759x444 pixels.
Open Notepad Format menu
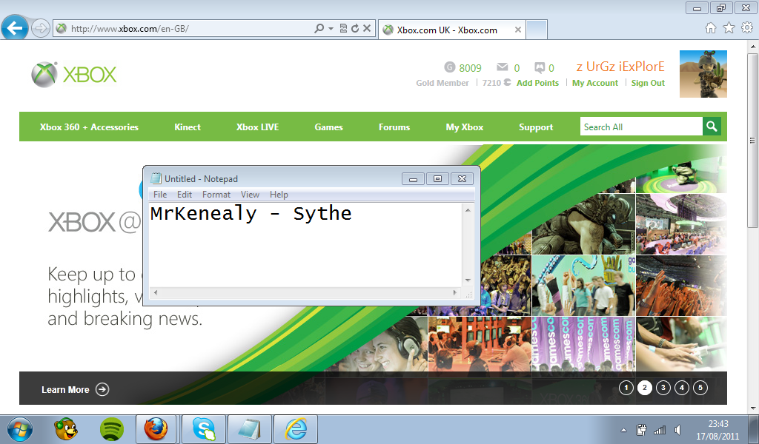click(216, 194)
